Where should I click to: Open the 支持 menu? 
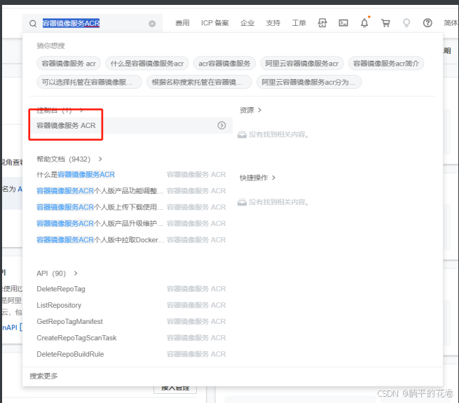tap(273, 23)
